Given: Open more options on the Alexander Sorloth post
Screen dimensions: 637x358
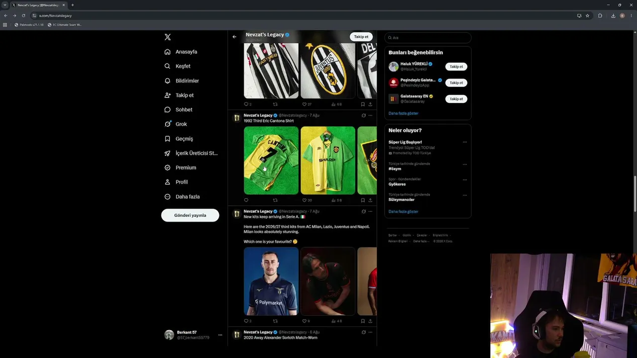Looking at the screenshot, I should pyautogui.click(x=370, y=332).
